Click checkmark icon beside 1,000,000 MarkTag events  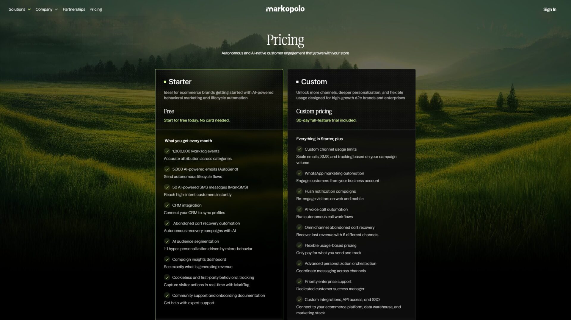167,151
